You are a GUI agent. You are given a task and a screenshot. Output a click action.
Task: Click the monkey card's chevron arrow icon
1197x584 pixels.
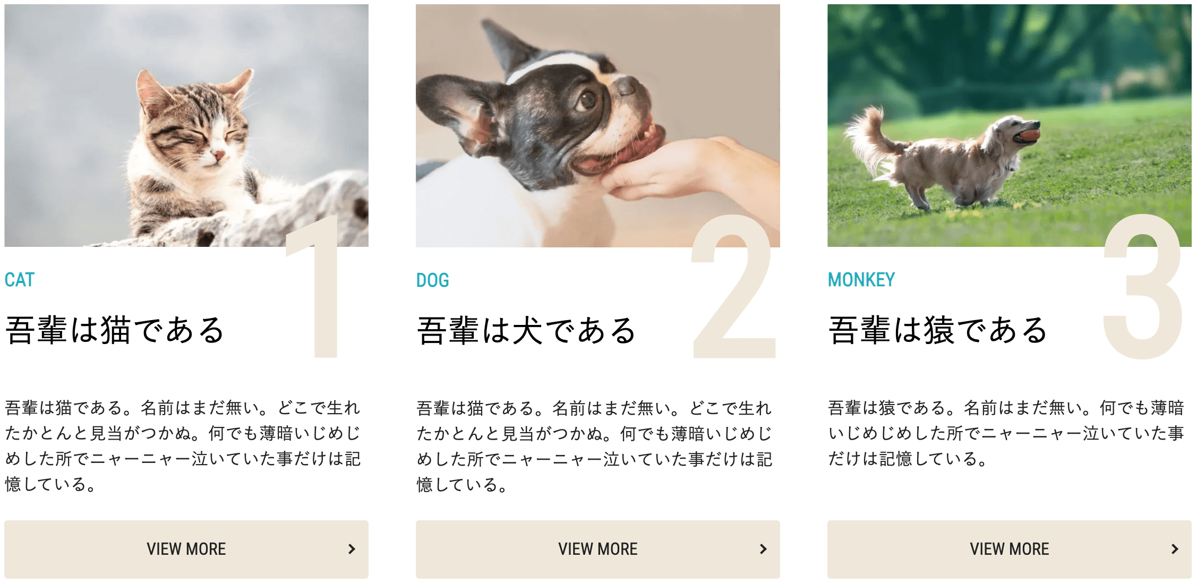(1175, 549)
